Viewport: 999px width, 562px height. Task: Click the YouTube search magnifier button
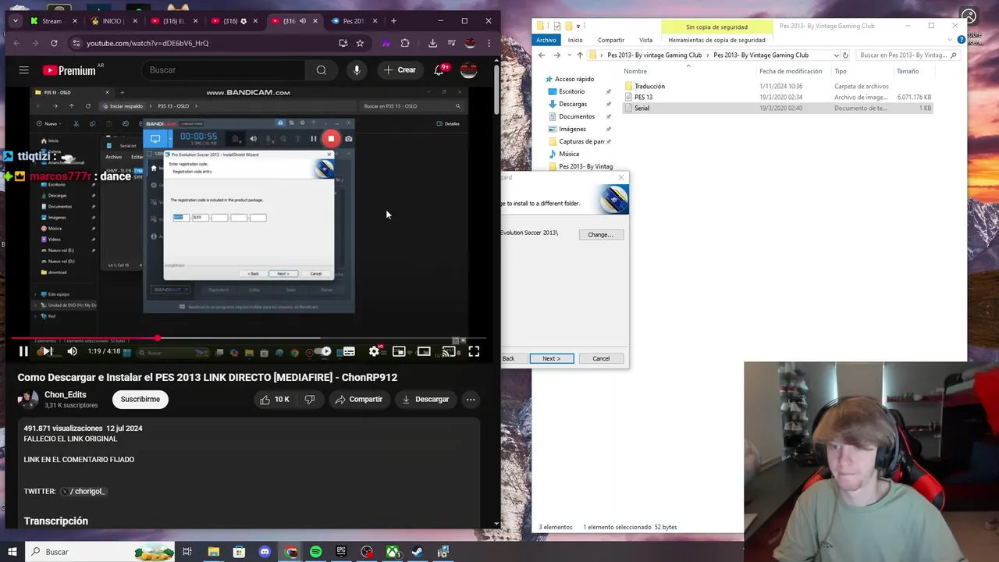point(322,70)
